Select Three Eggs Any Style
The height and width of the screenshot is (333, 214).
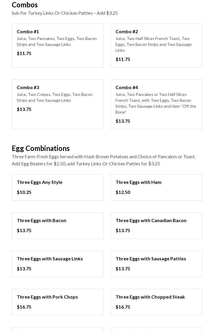40,182
